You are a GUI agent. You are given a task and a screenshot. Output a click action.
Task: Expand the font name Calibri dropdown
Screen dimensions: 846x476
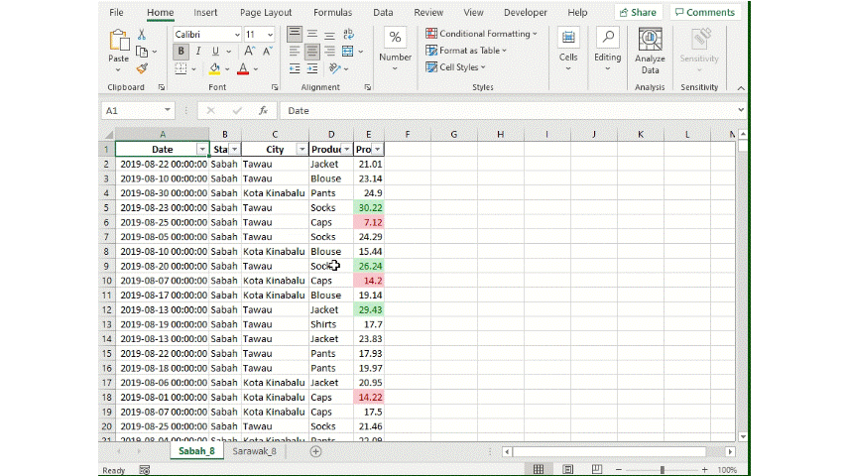237,34
